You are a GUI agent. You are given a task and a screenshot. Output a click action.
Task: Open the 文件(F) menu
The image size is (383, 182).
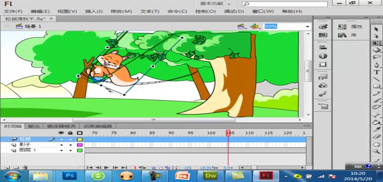[x=13, y=11]
